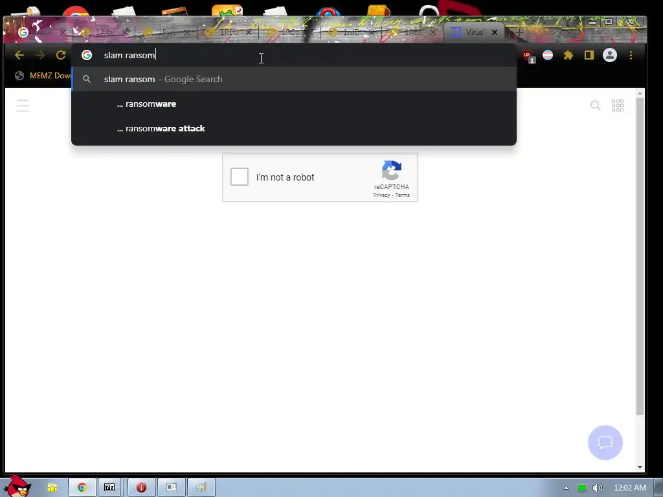This screenshot has width=663, height=497.
Task: Open the file explorer taskbar icon
Action: (52, 488)
